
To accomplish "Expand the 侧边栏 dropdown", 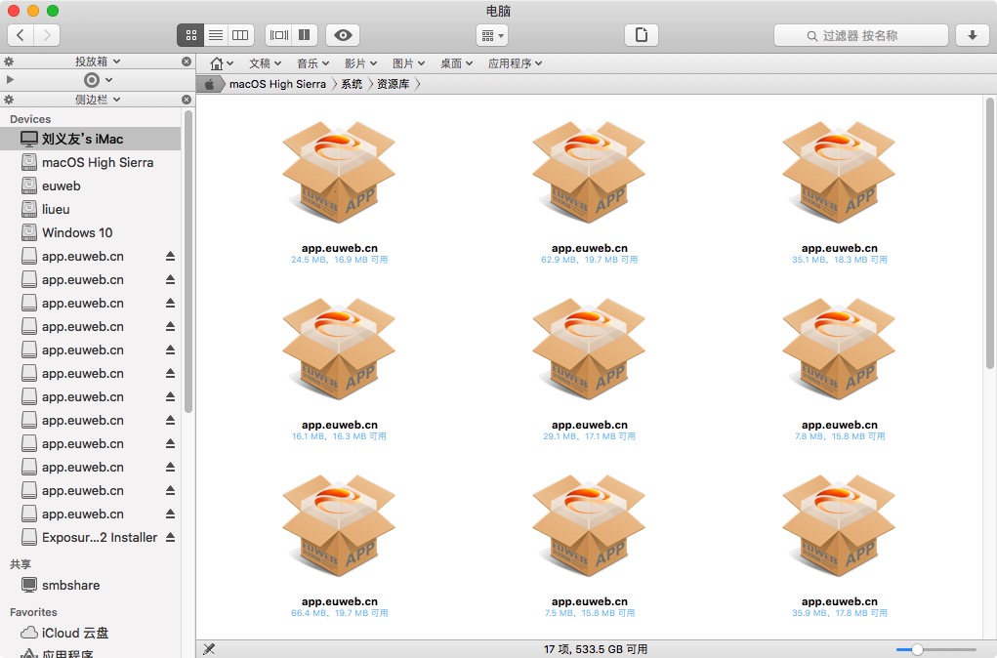I will coord(98,100).
